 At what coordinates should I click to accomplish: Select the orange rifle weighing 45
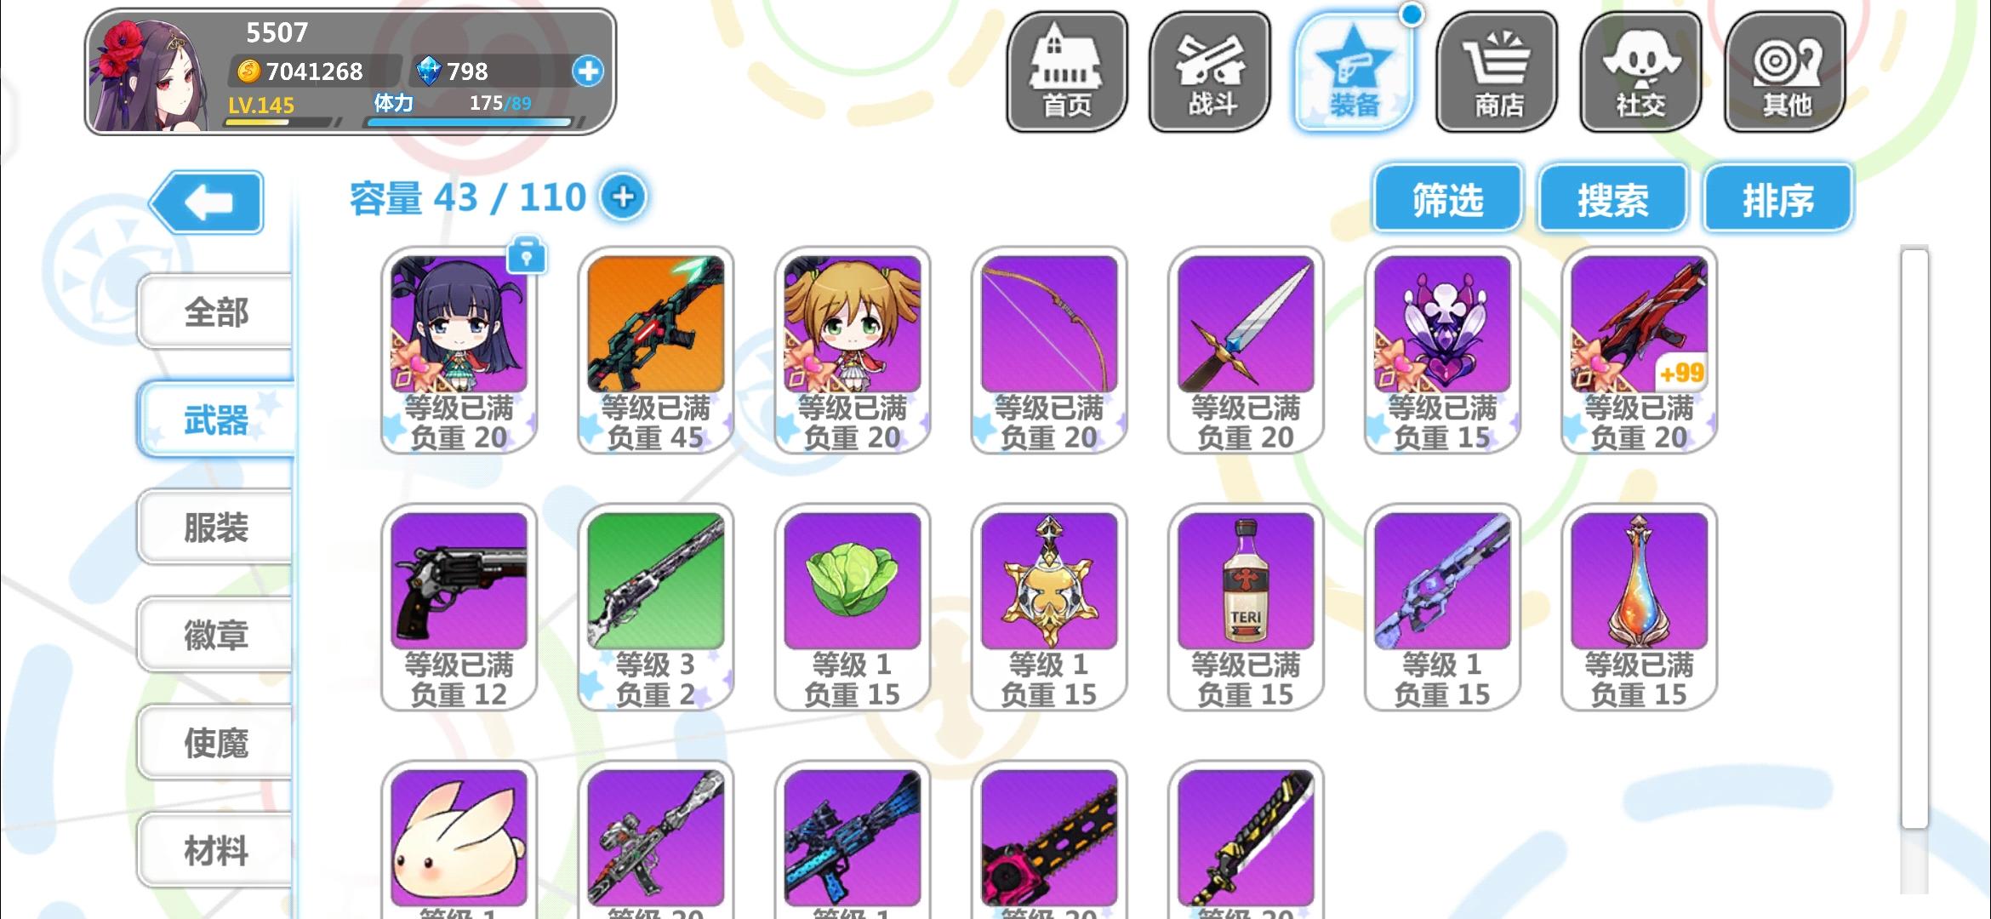click(655, 351)
